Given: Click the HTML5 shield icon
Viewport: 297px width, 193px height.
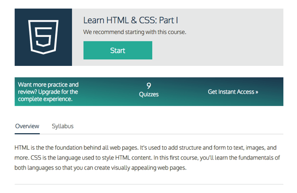Looking at the screenshot, I should click(43, 37).
